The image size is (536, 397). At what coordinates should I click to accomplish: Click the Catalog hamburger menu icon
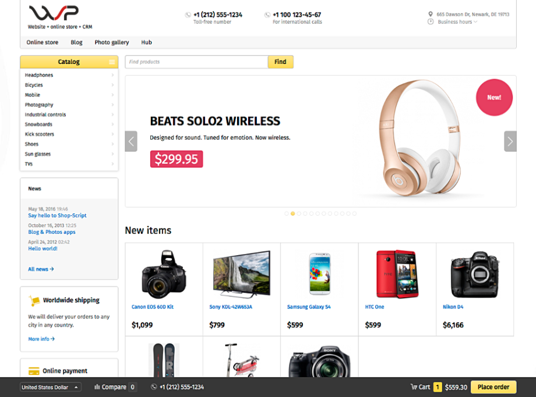pos(112,62)
